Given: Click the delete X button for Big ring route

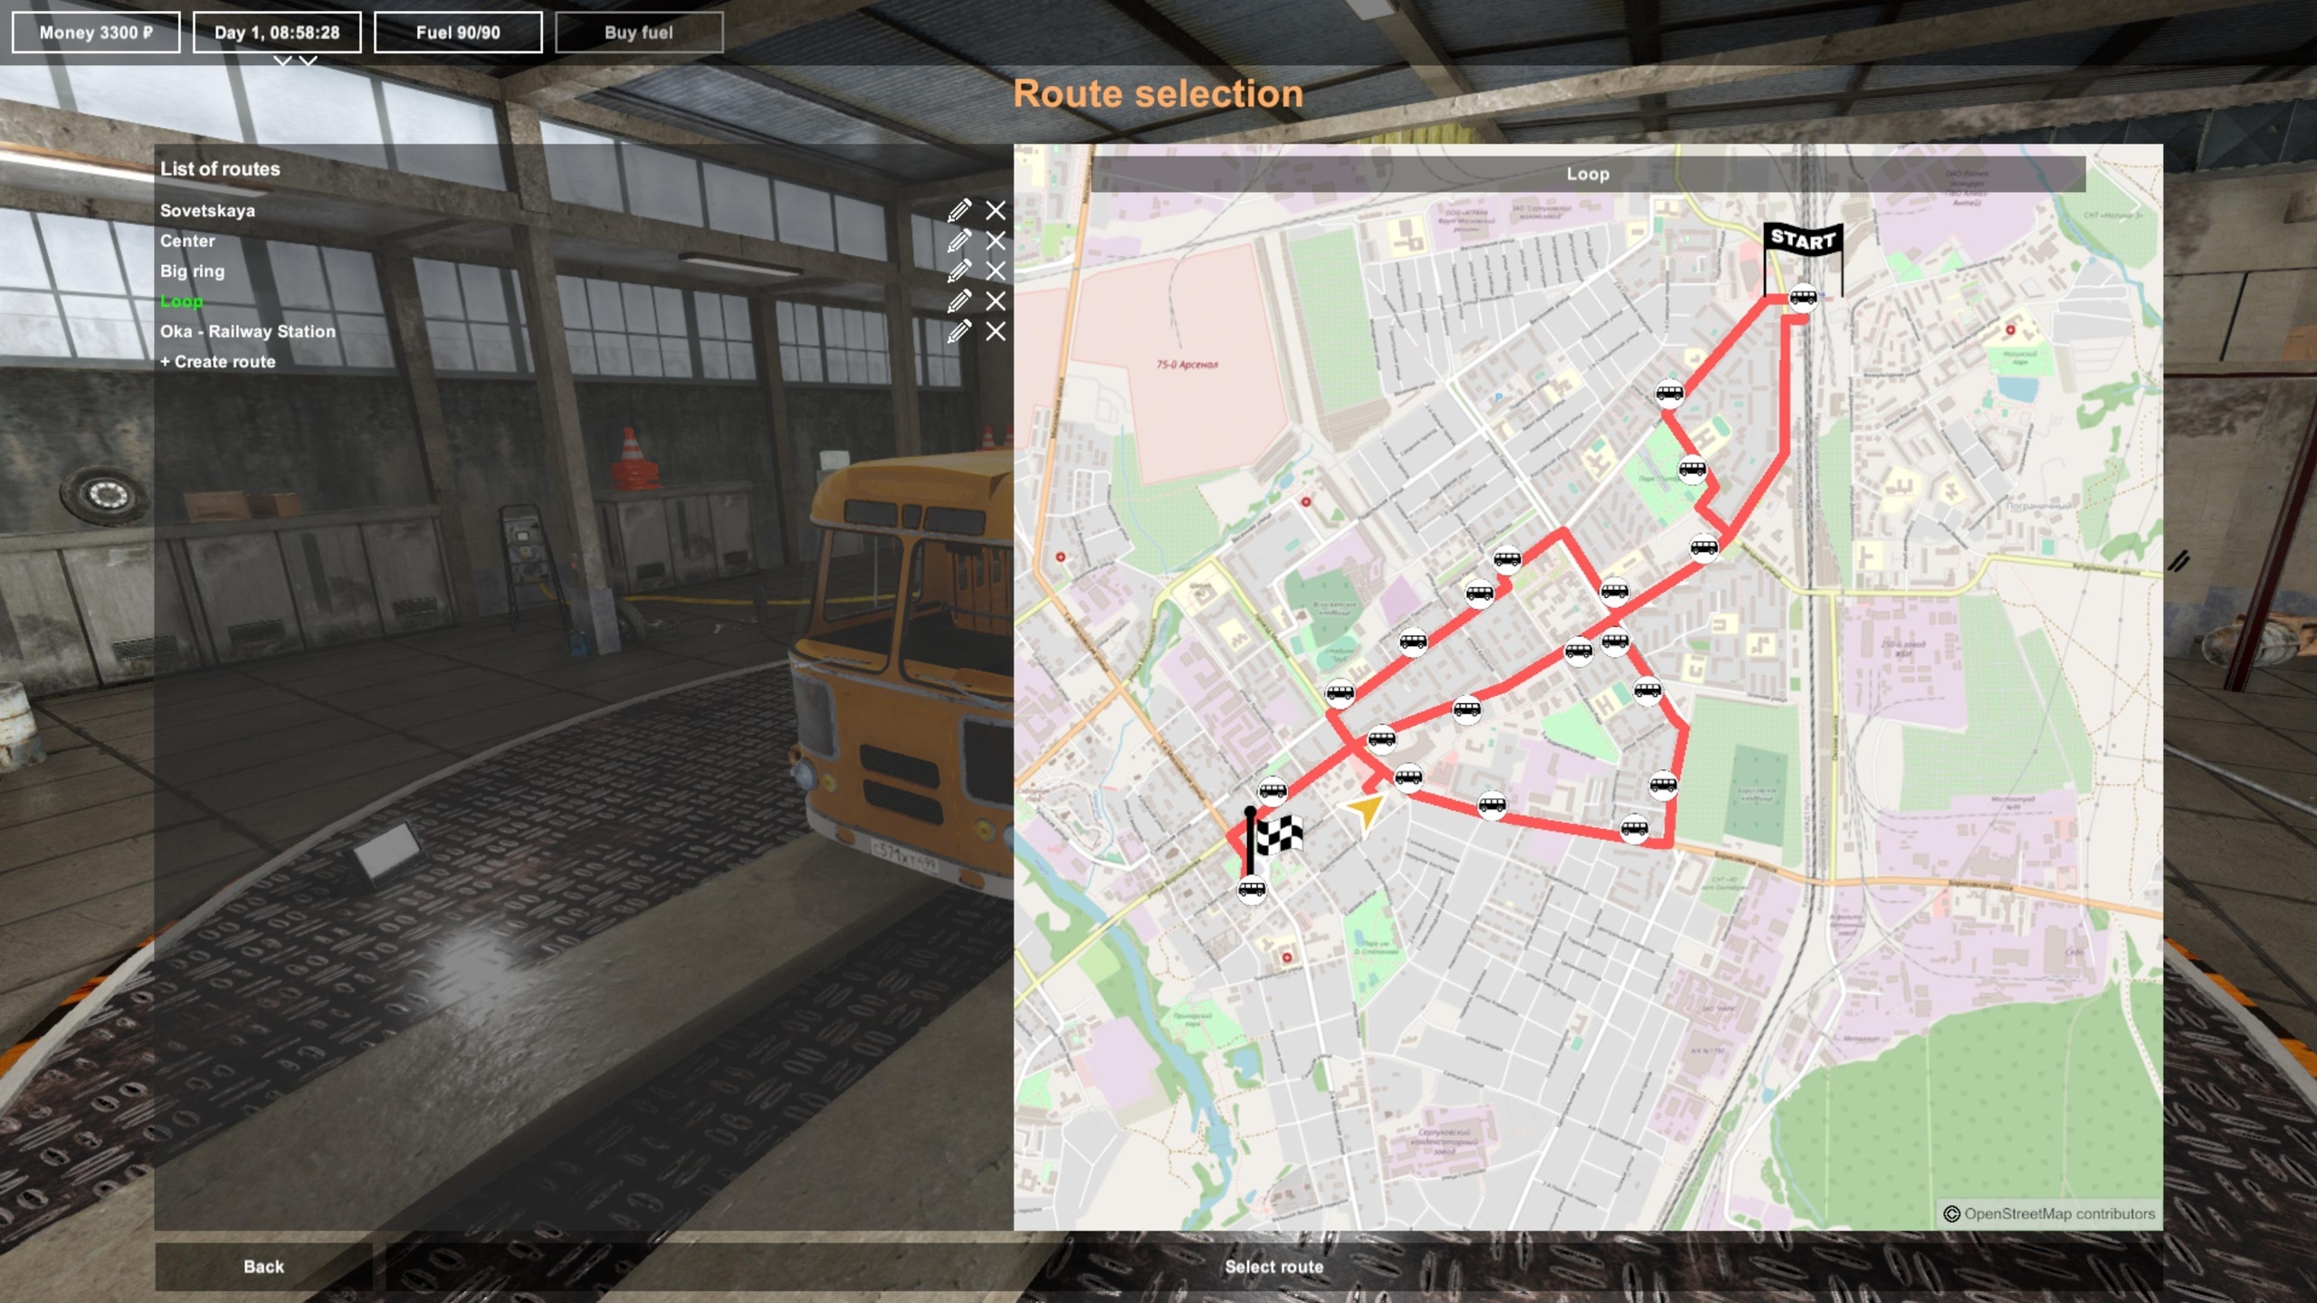Looking at the screenshot, I should point(995,271).
